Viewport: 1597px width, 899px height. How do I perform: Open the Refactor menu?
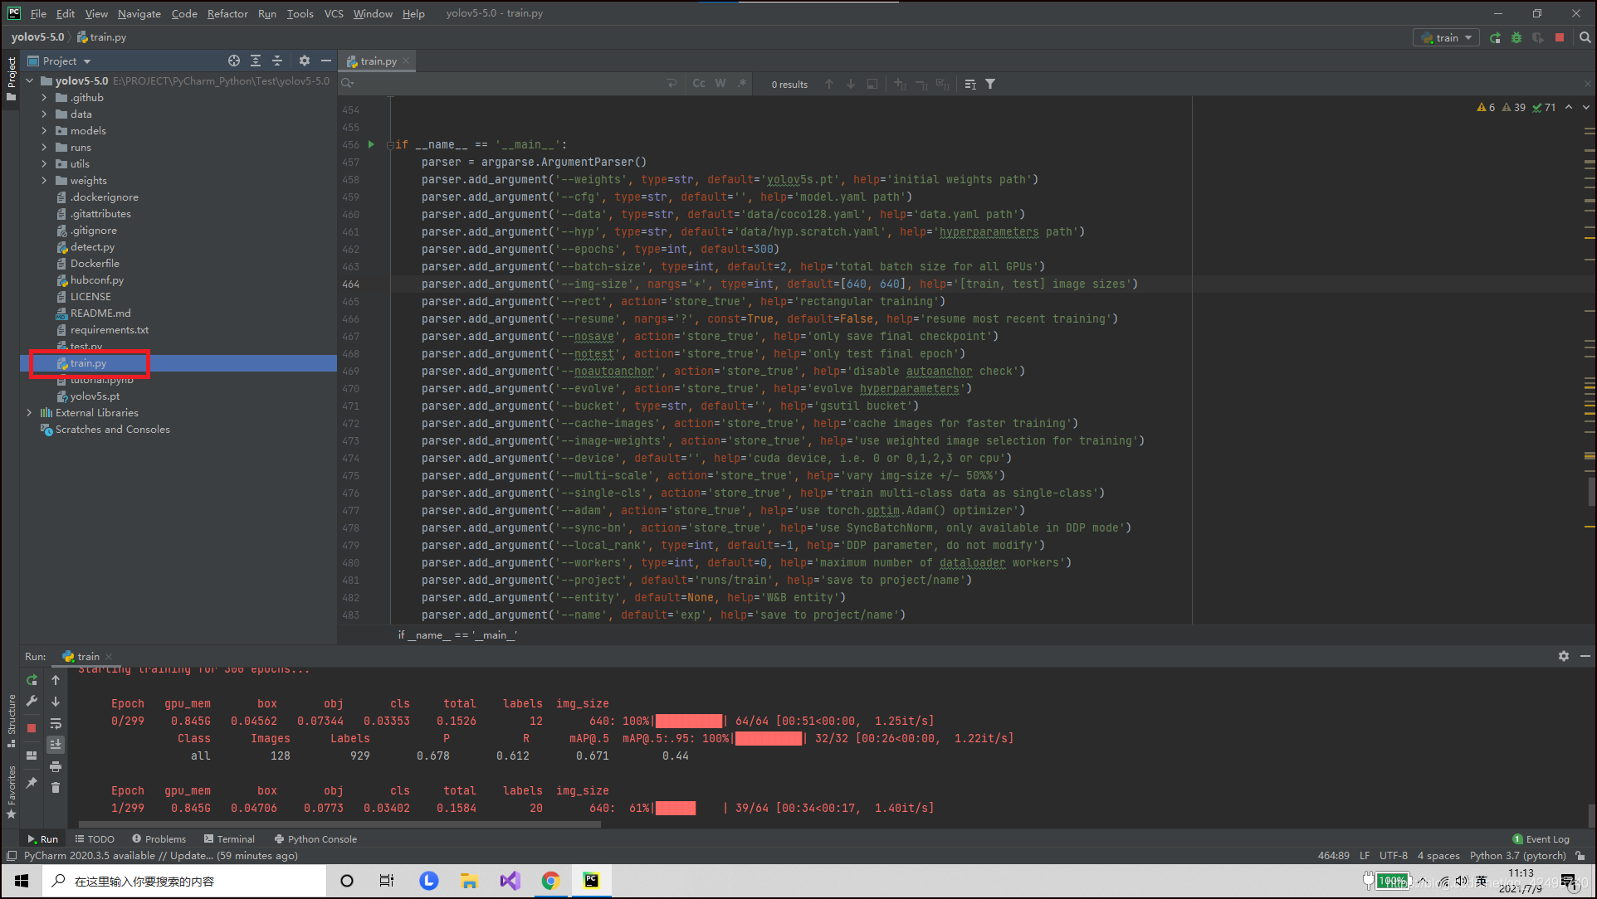coord(227,13)
